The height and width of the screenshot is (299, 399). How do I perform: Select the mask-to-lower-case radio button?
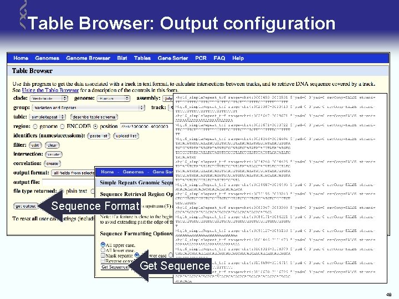coord(137,255)
